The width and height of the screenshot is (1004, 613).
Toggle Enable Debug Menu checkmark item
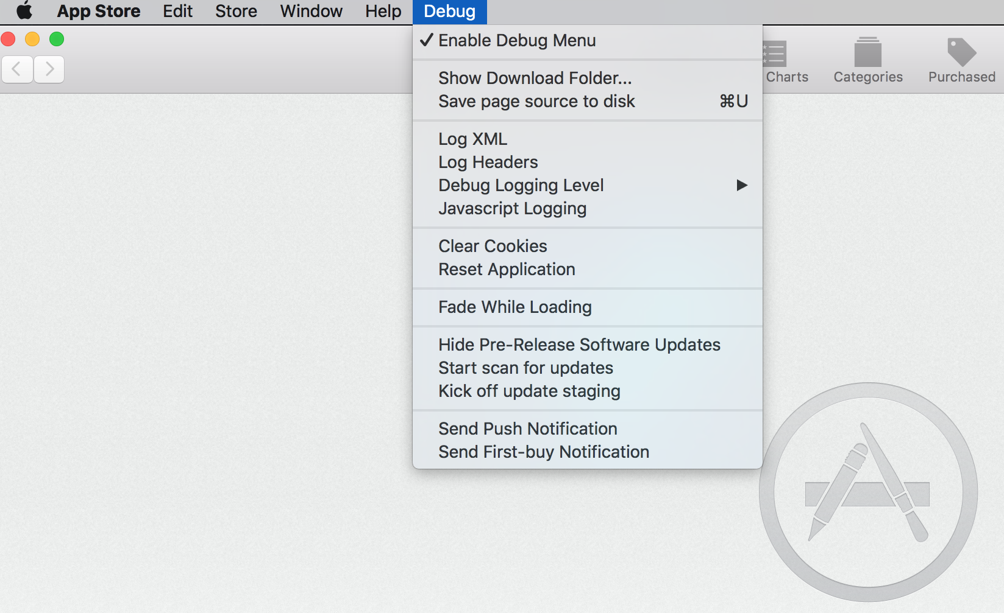point(588,40)
